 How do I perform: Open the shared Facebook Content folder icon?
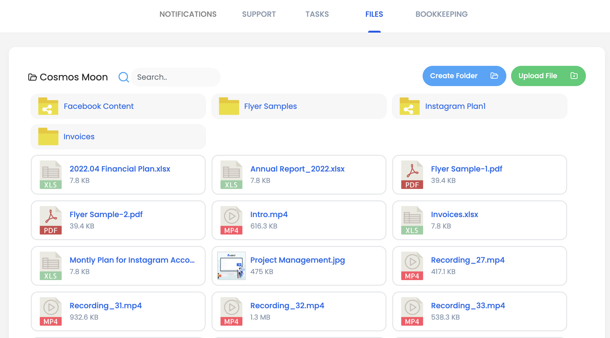[48, 106]
